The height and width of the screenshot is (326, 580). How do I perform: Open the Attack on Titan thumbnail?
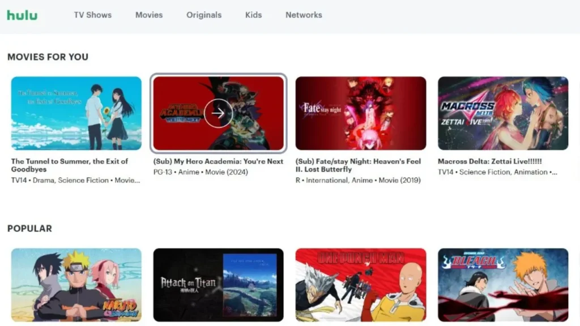point(219,285)
